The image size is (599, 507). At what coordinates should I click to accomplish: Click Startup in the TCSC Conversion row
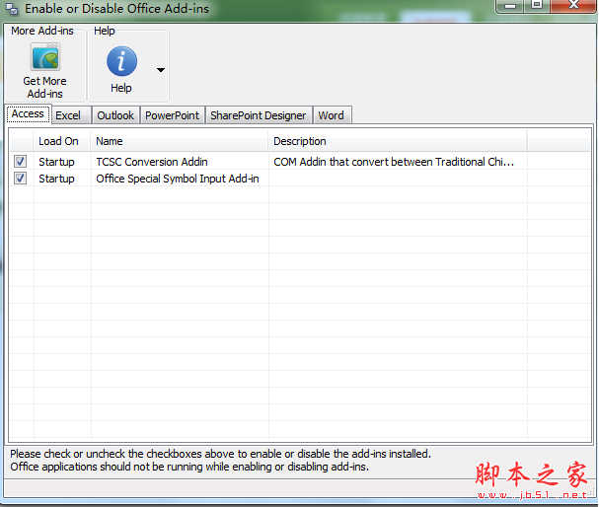(56, 162)
